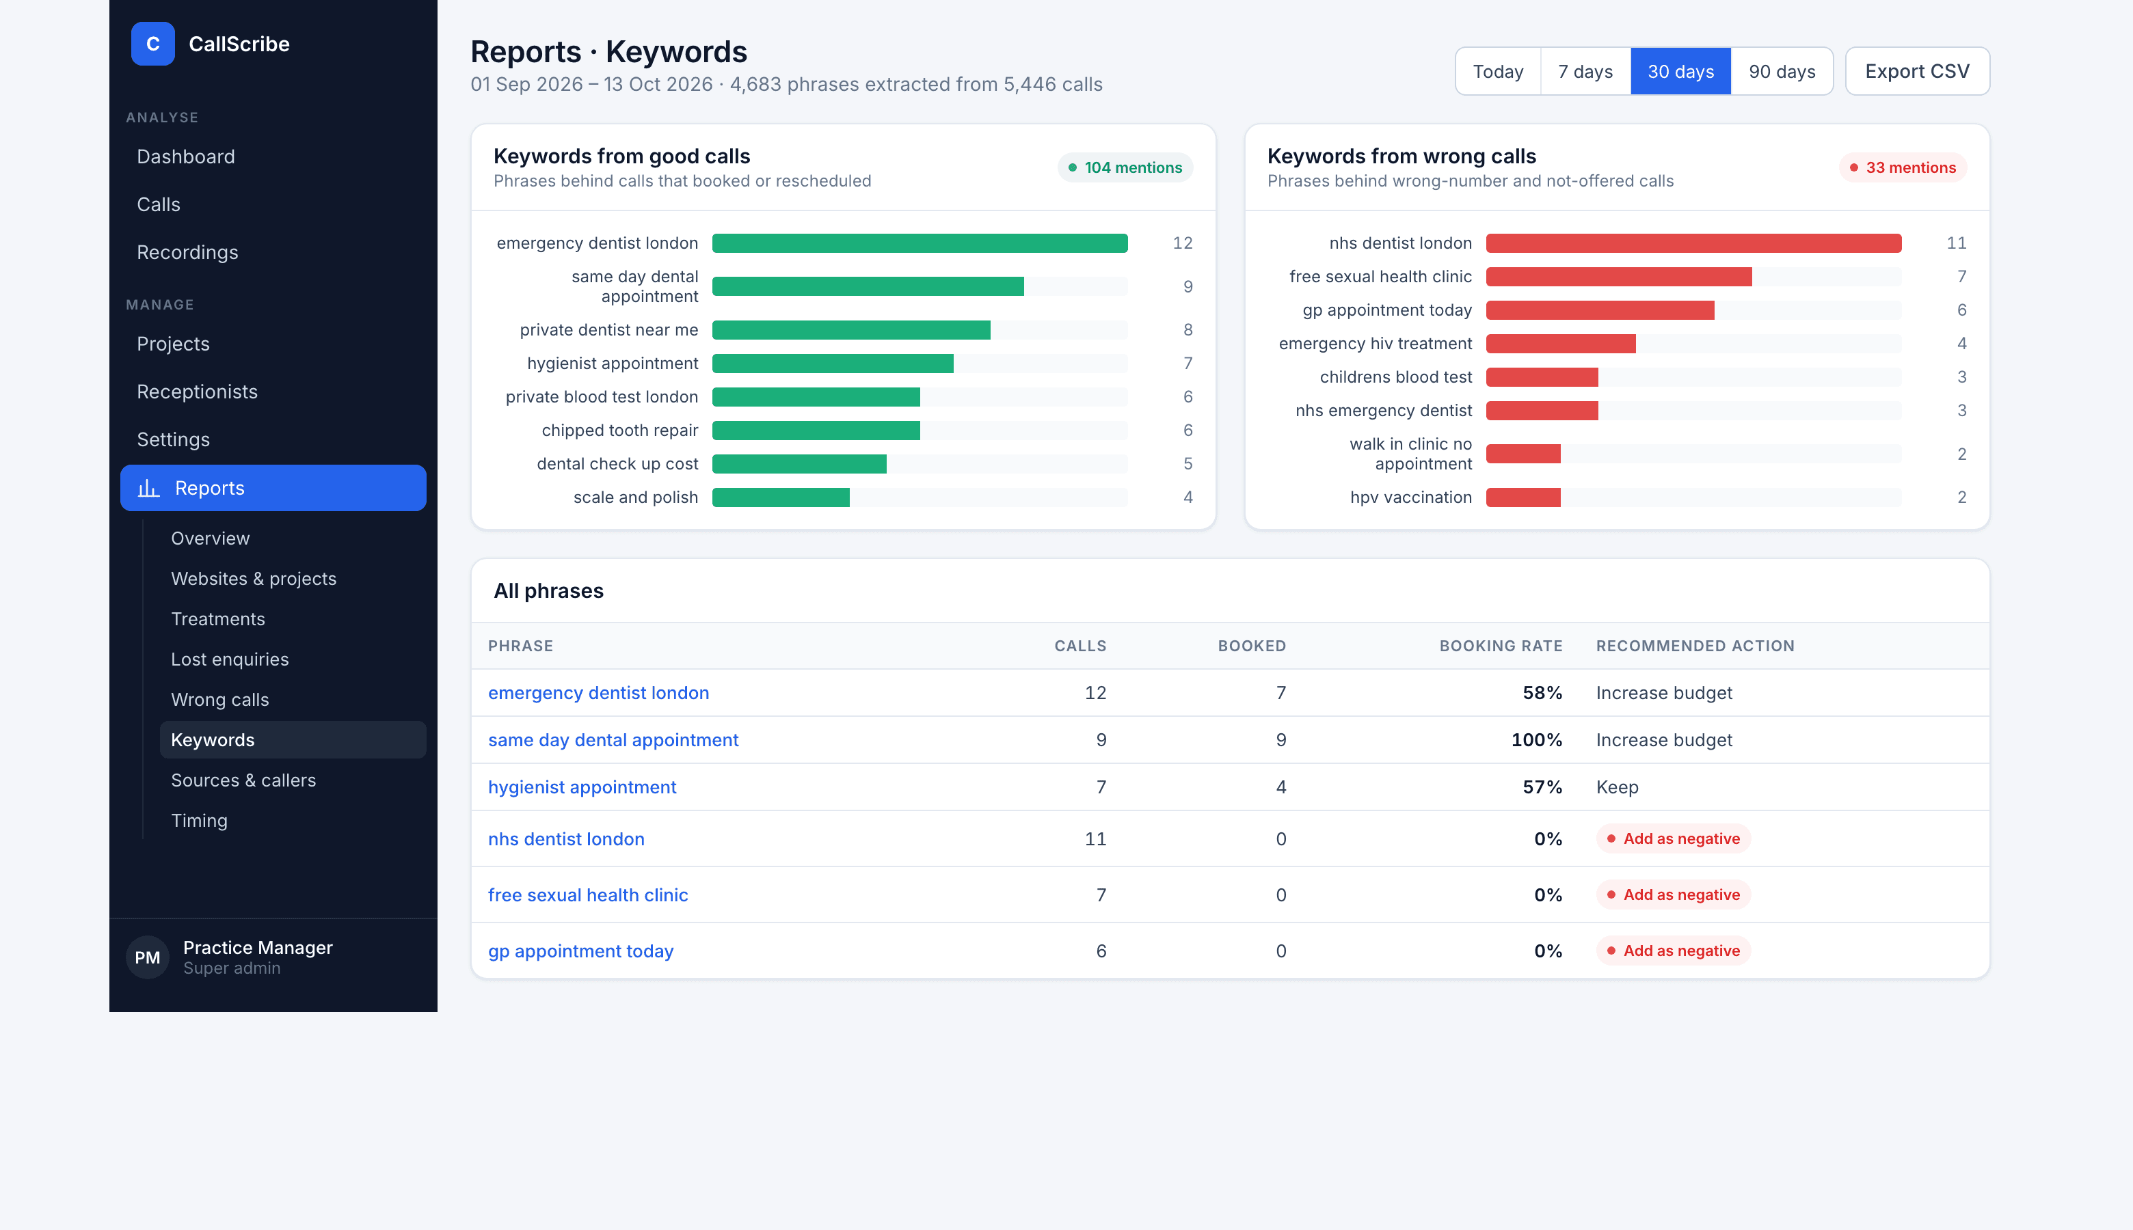This screenshot has height=1230, width=2133.
Task: Click the PM user avatar
Action: pos(148,957)
